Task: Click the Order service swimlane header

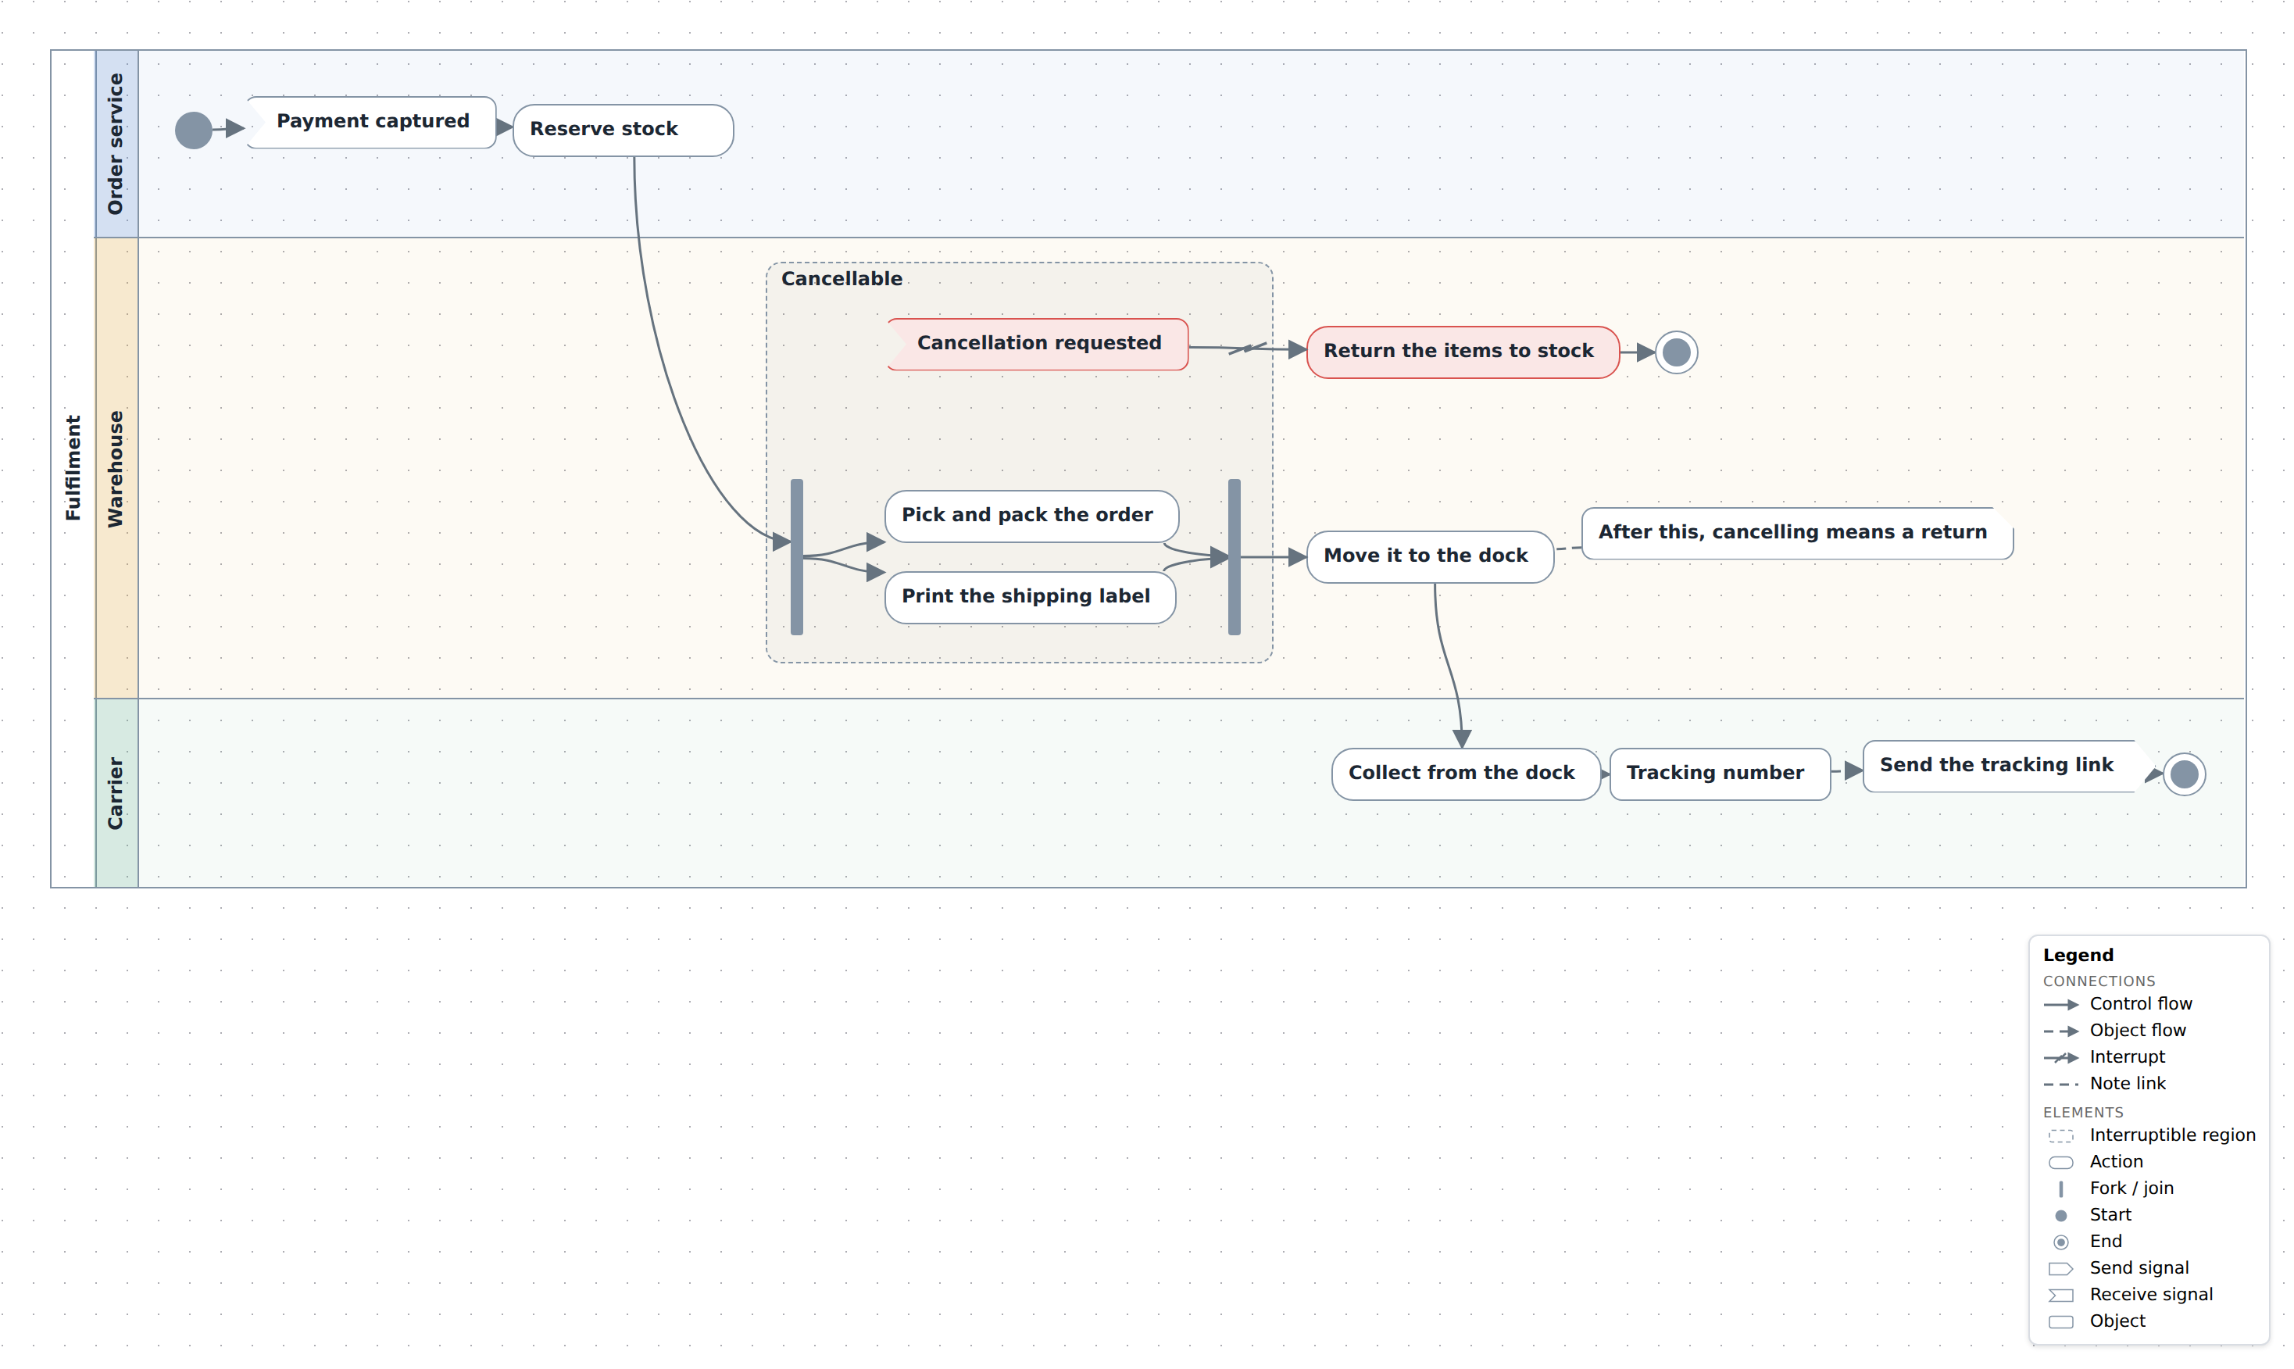Action: (x=116, y=144)
